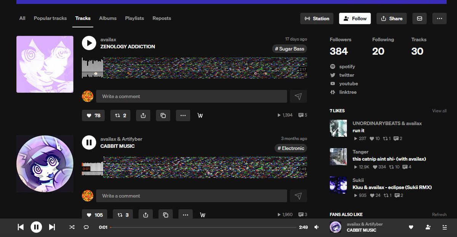Send a message via envelope icon

(419, 19)
